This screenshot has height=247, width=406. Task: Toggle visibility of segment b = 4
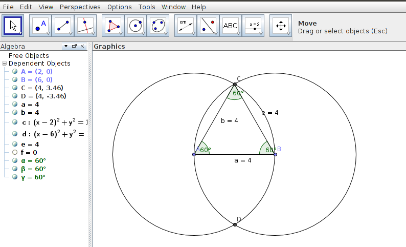[15, 112]
